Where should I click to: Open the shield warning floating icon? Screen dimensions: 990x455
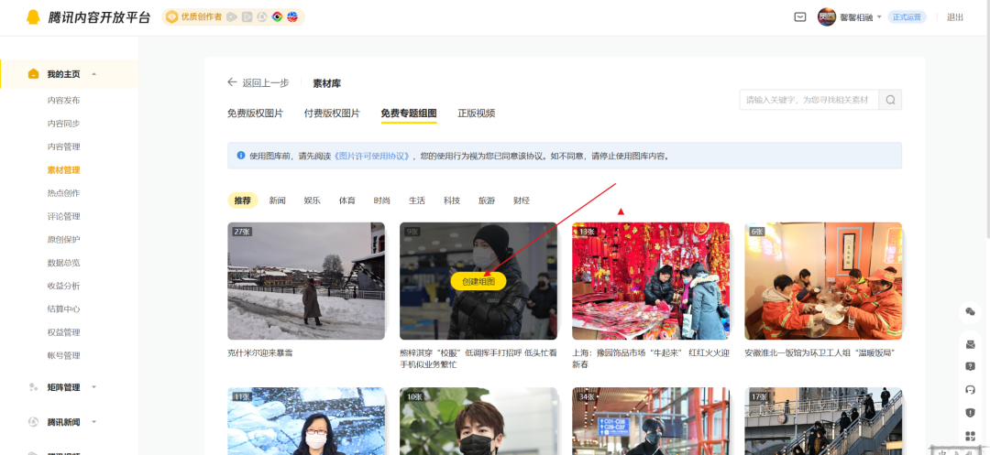[x=971, y=413]
